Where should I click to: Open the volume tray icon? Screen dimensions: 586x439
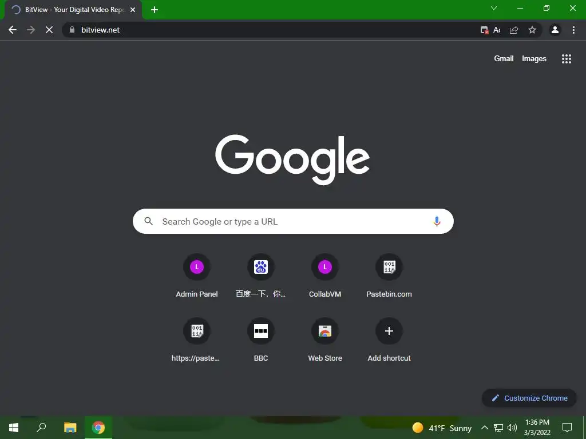512,428
